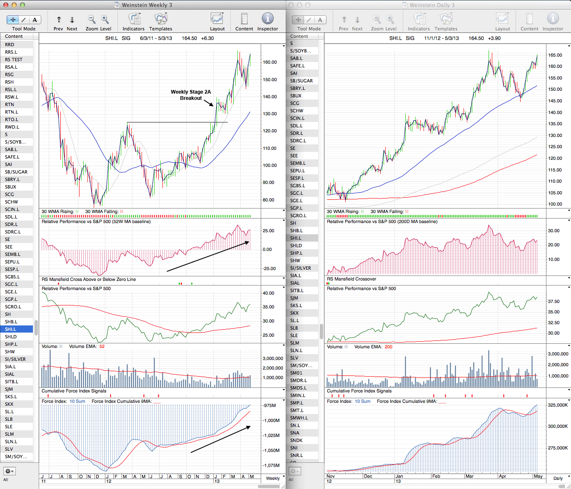The width and height of the screenshot is (571, 489).
Task: Click horizontal scrollbar under the weekly chart
Action: click(x=271, y=486)
